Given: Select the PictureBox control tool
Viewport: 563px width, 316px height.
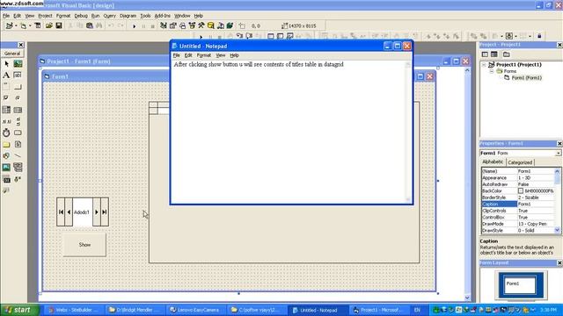Looking at the screenshot, I should [18, 64].
